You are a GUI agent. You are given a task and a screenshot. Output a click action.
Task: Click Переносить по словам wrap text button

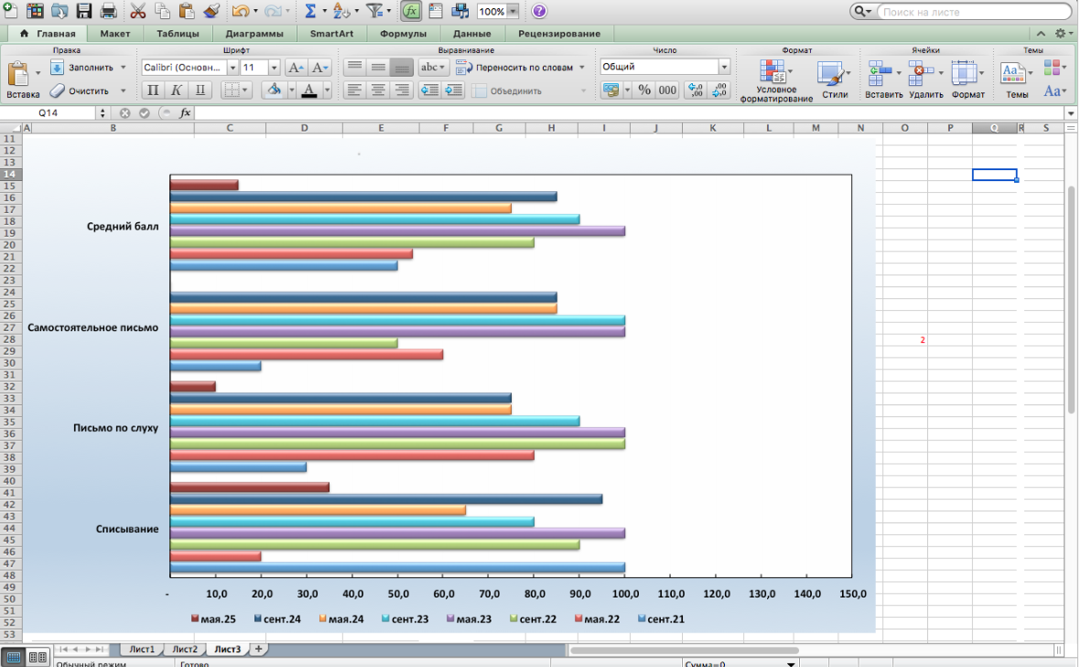click(522, 68)
